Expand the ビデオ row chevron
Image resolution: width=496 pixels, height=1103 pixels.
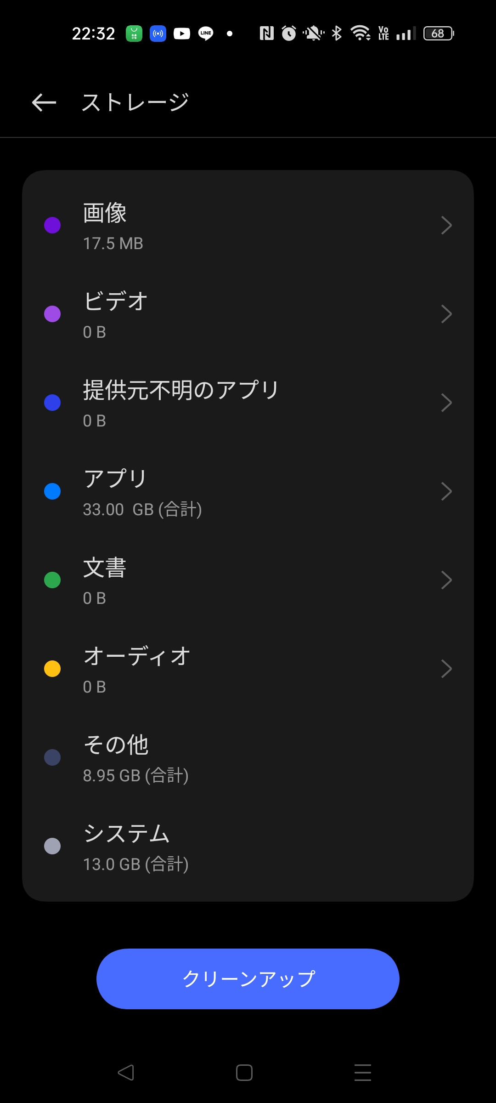point(446,314)
